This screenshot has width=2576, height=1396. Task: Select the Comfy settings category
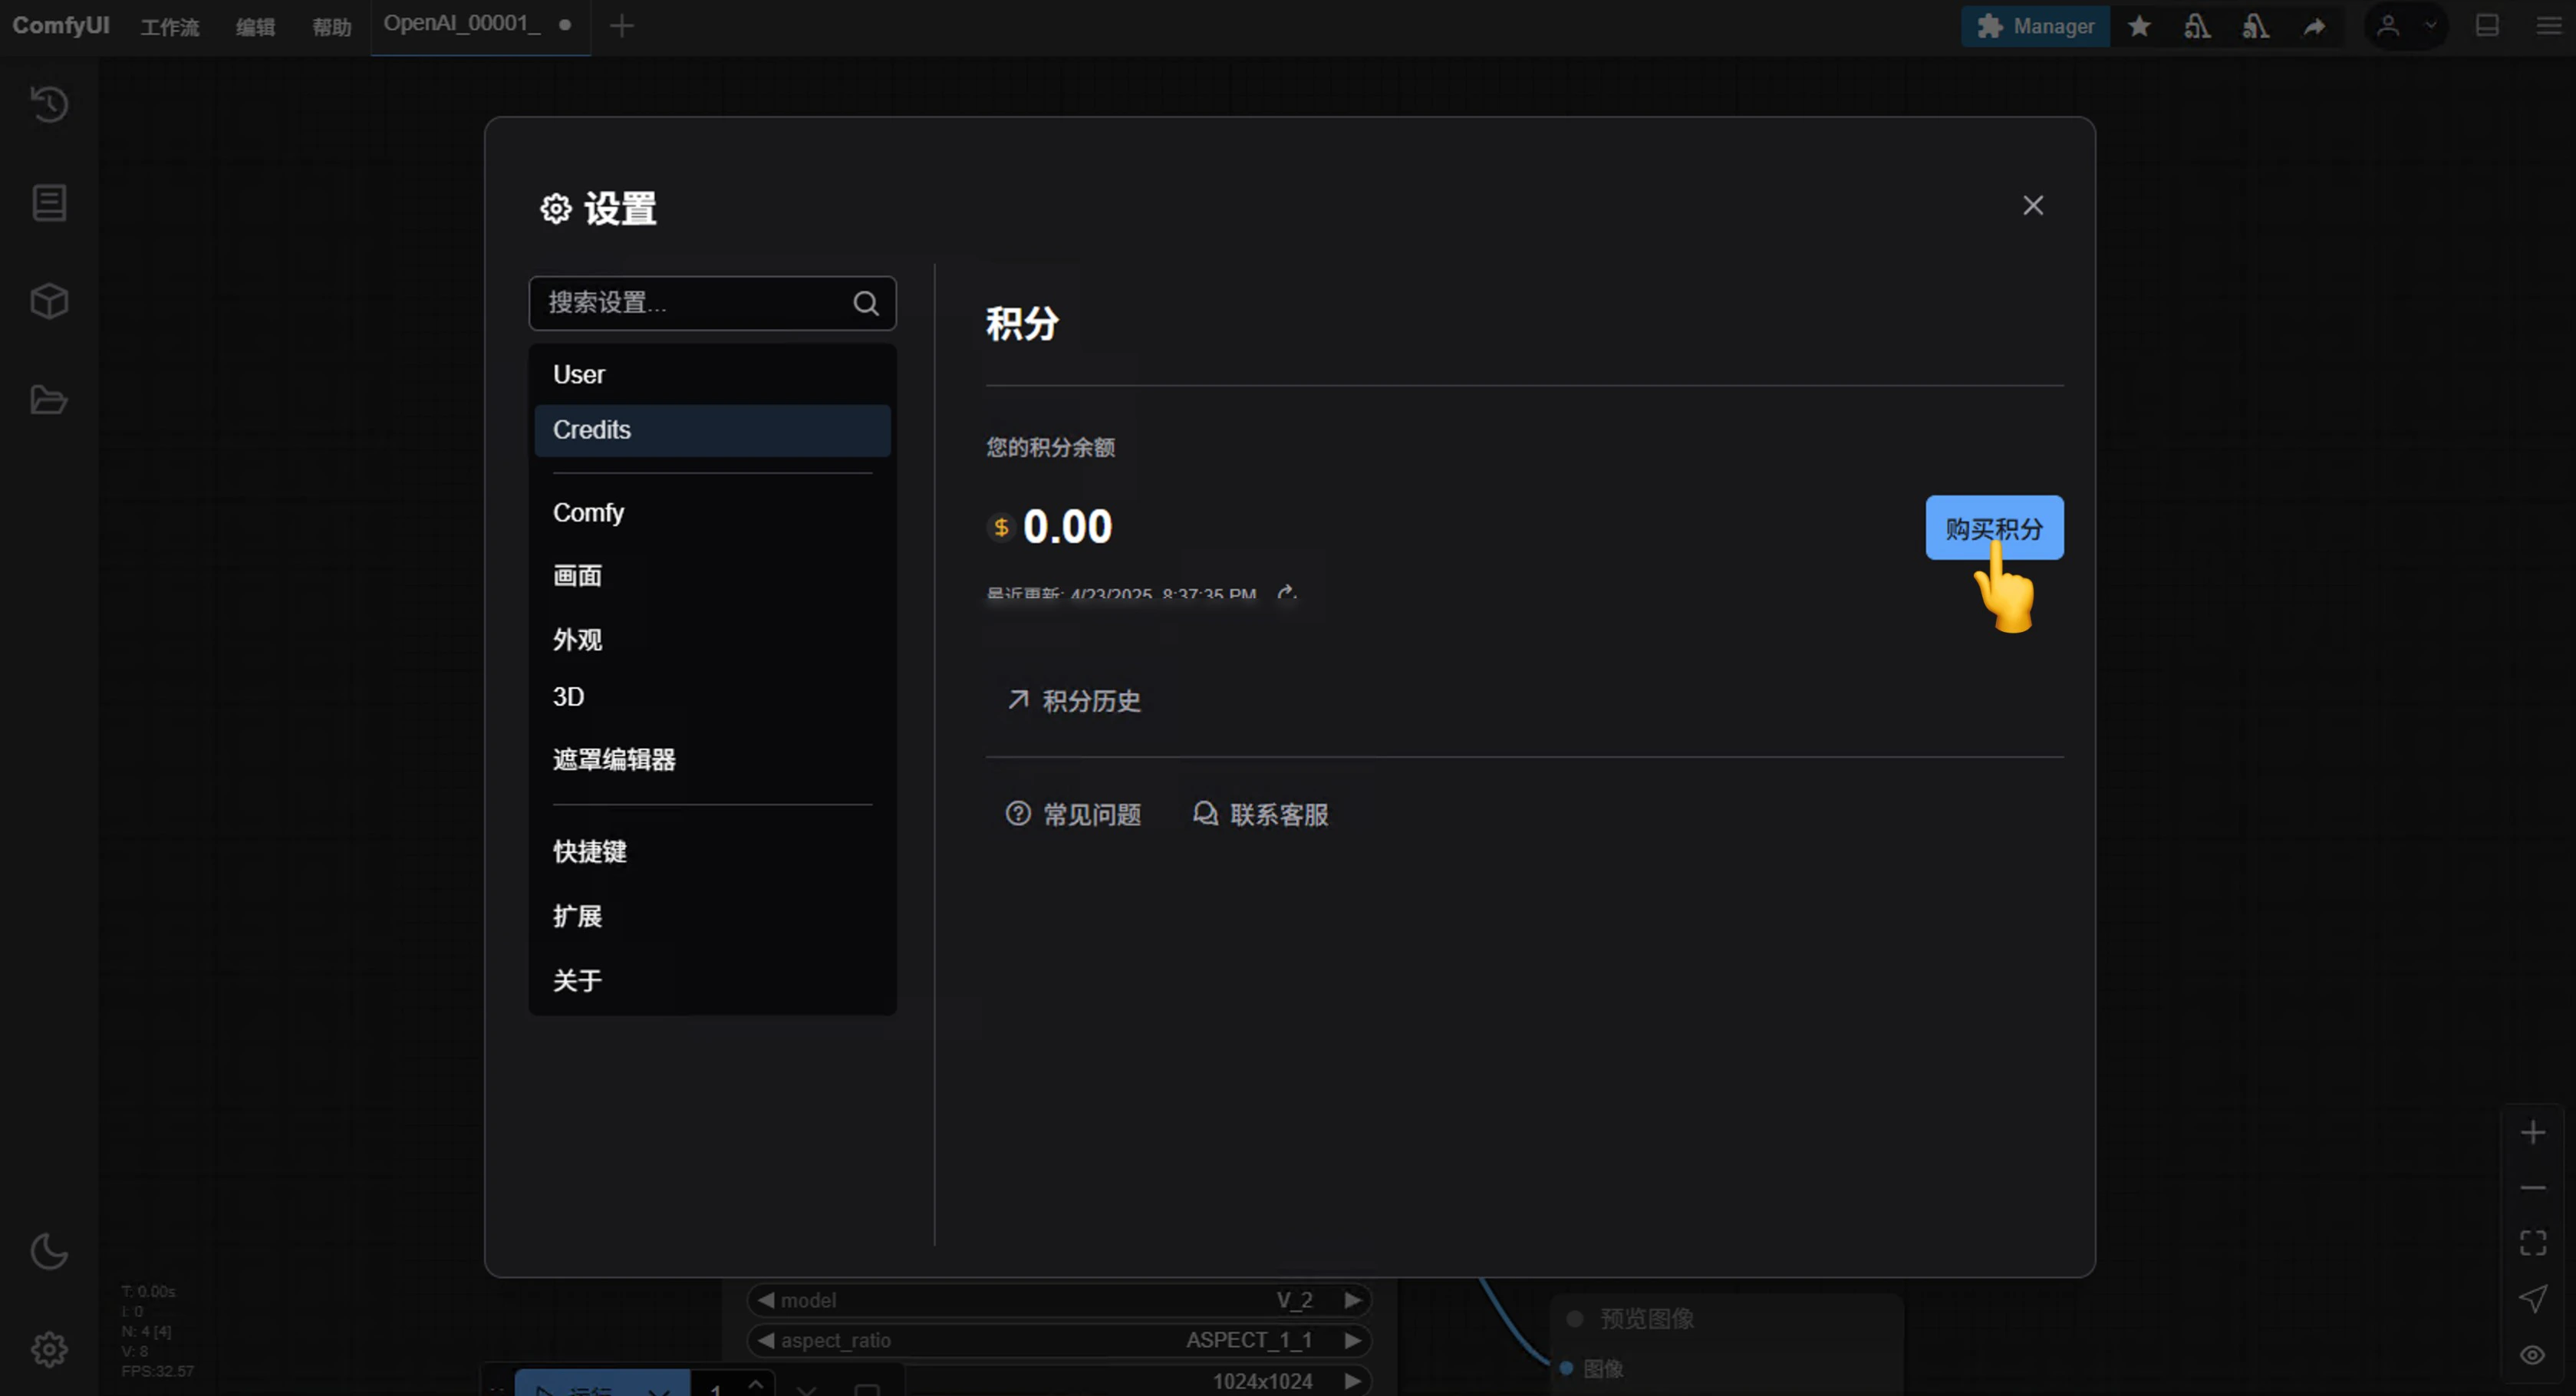(588, 513)
